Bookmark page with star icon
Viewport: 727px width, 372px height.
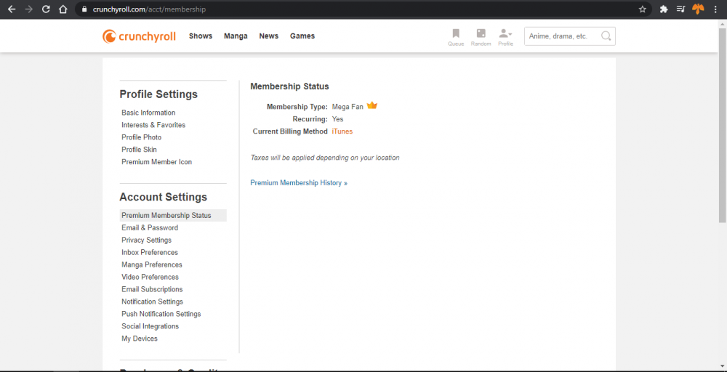pyautogui.click(x=643, y=9)
